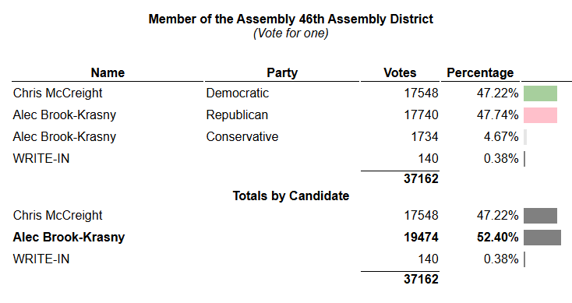This screenshot has height=303, width=572.
Task: Click the Conservative party cell
Action: [x=242, y=137]
